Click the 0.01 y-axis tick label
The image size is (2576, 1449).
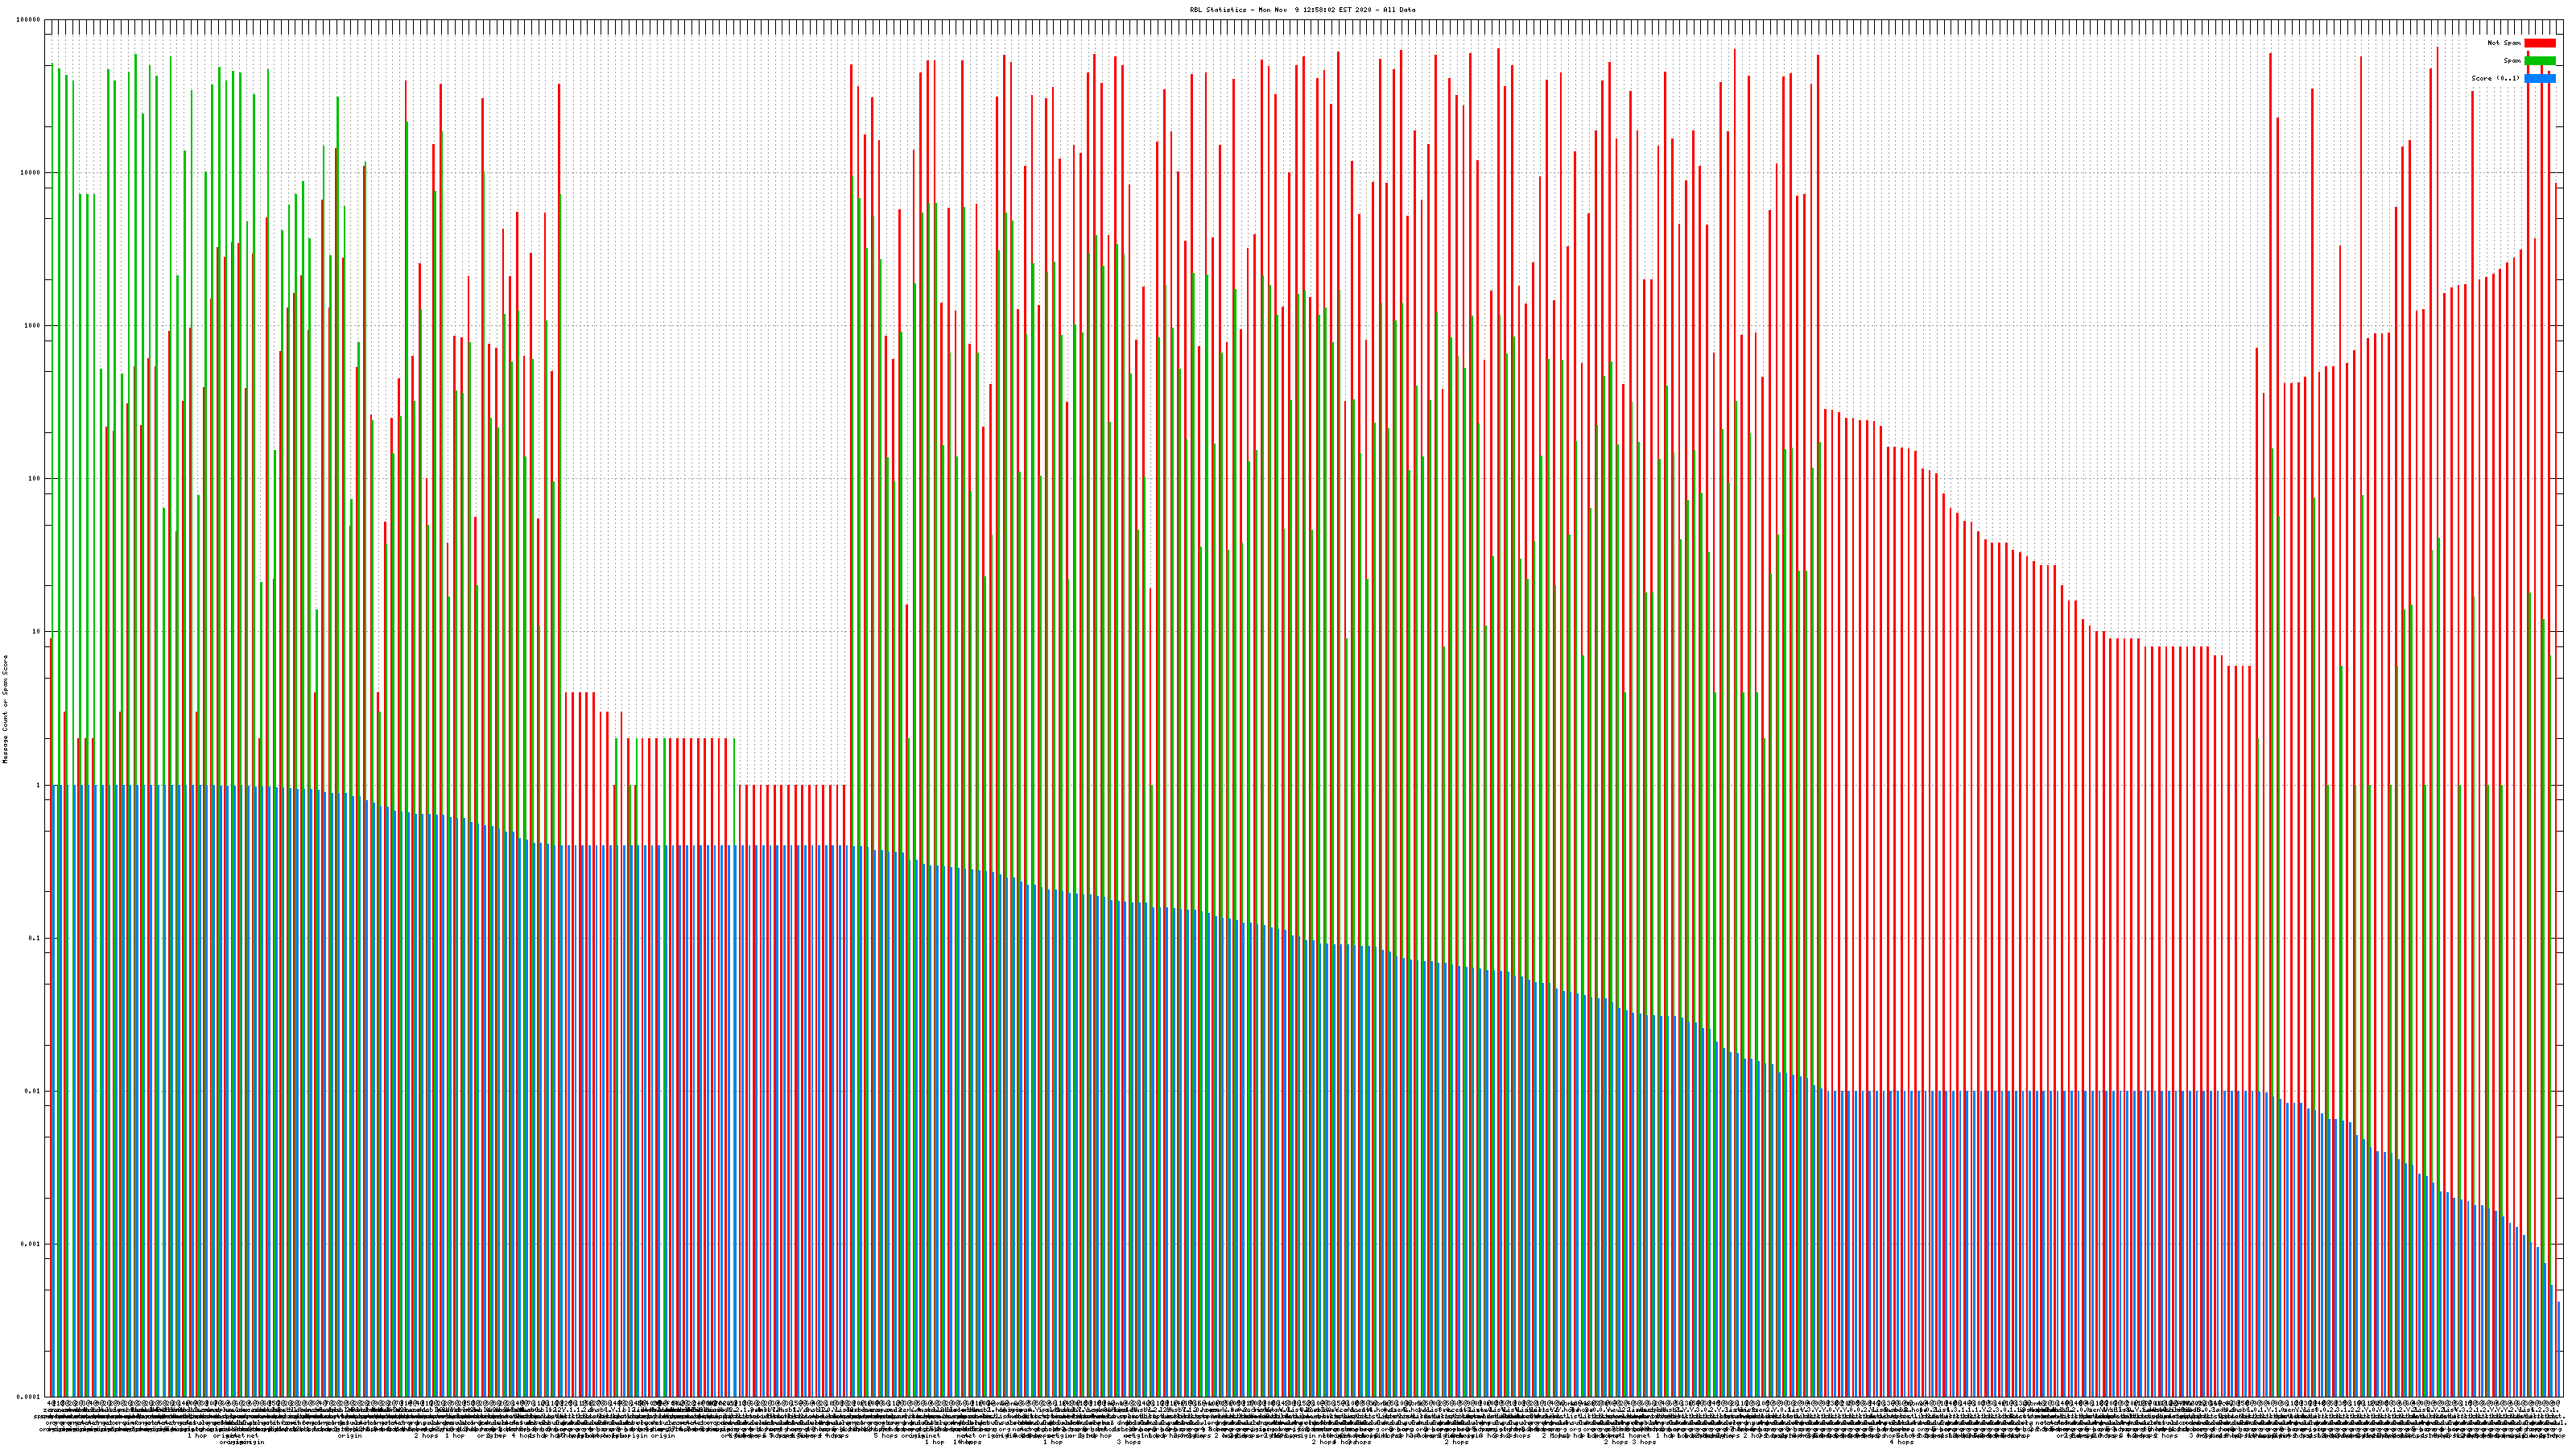(x=33, y=1091)
